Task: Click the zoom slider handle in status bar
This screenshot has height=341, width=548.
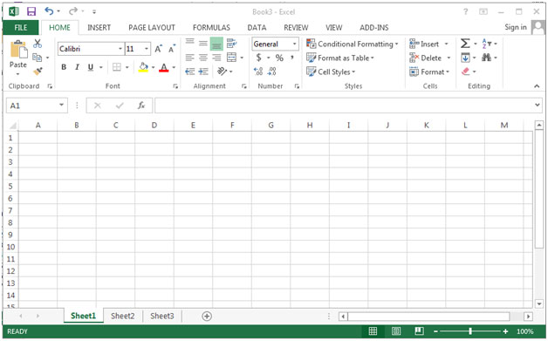Action: (470, 331)
